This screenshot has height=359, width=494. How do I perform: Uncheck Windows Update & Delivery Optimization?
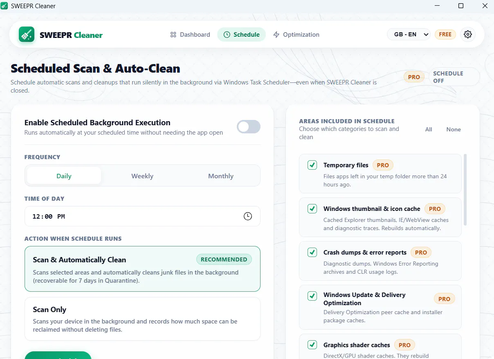312,296
